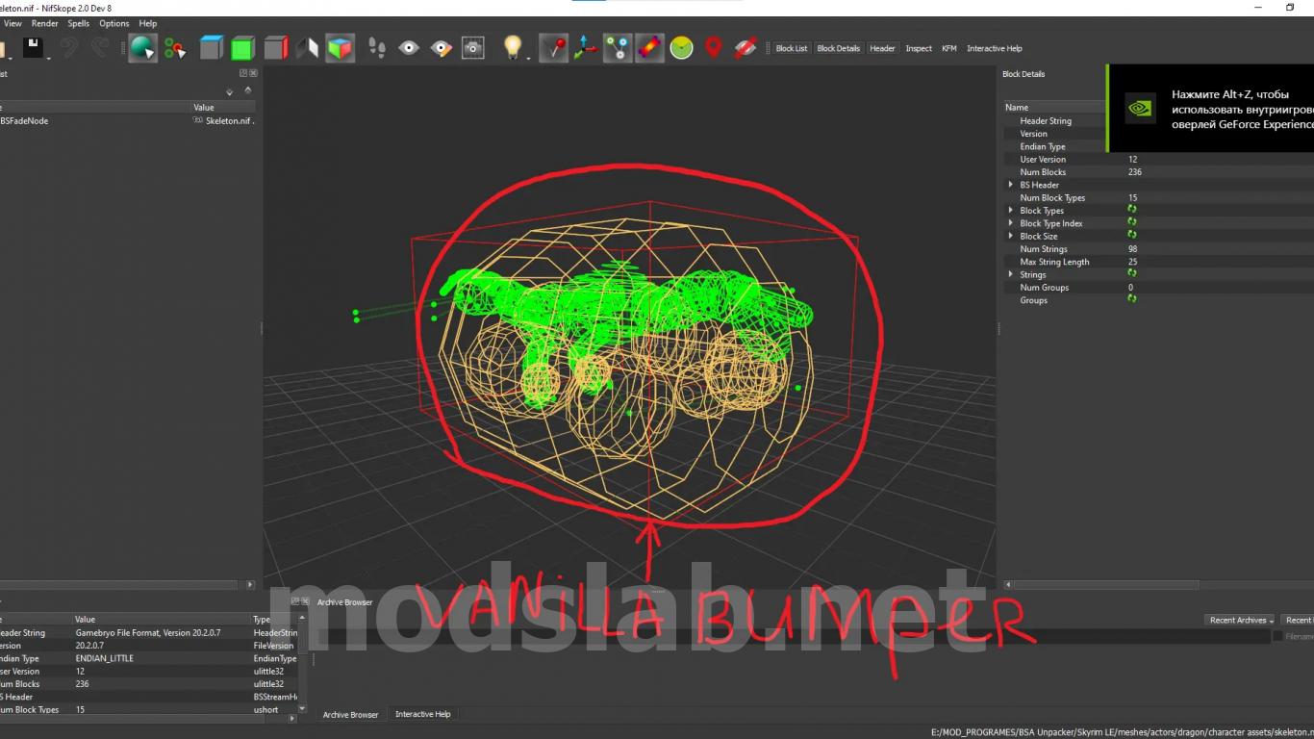The image size is (1314, 739).
Task: Toggle the node connections display icon
Action: click(x=618, y=47)
